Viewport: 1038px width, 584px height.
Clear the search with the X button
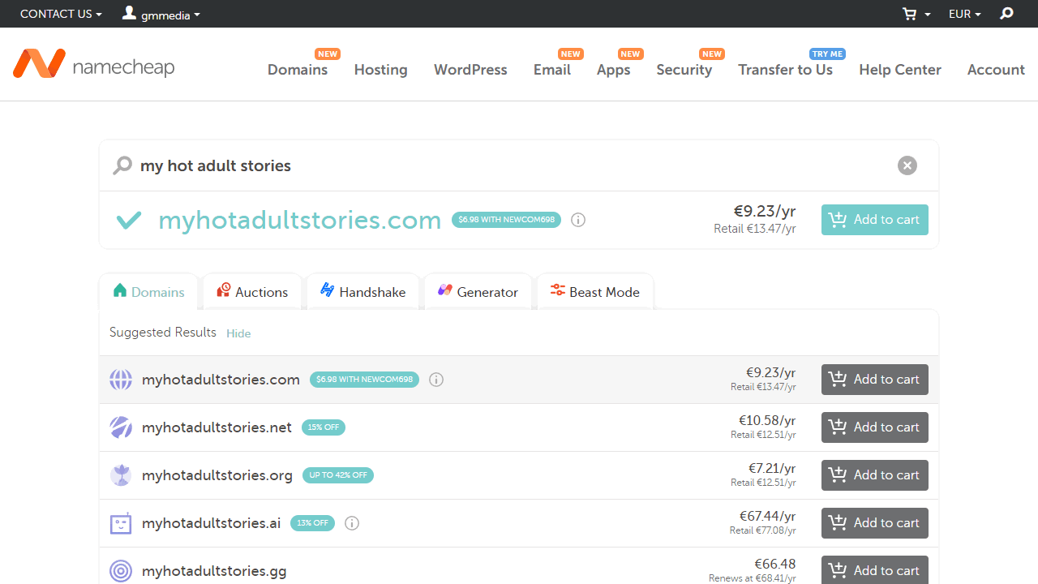point(907,165)
